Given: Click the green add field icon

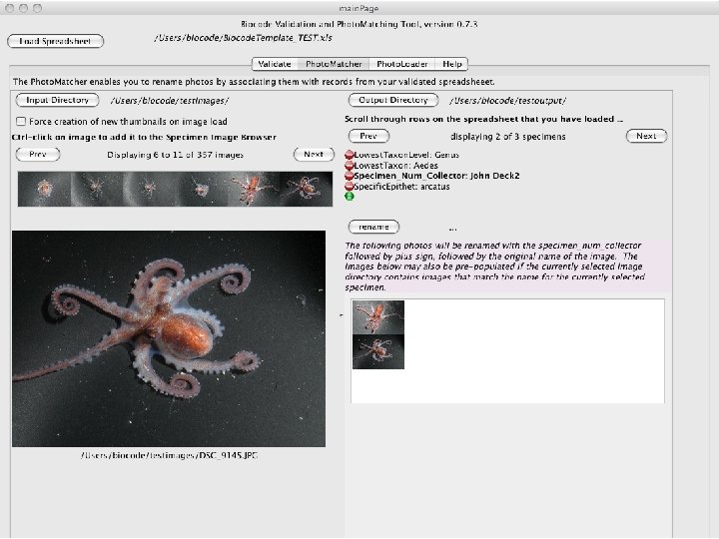Looking at the screenshot, I should click(350, 197).
